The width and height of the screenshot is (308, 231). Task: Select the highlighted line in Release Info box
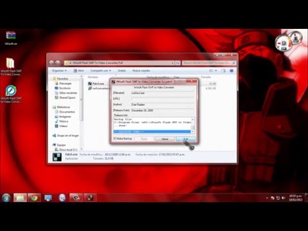pyautogui.click(x=152, y=132)
